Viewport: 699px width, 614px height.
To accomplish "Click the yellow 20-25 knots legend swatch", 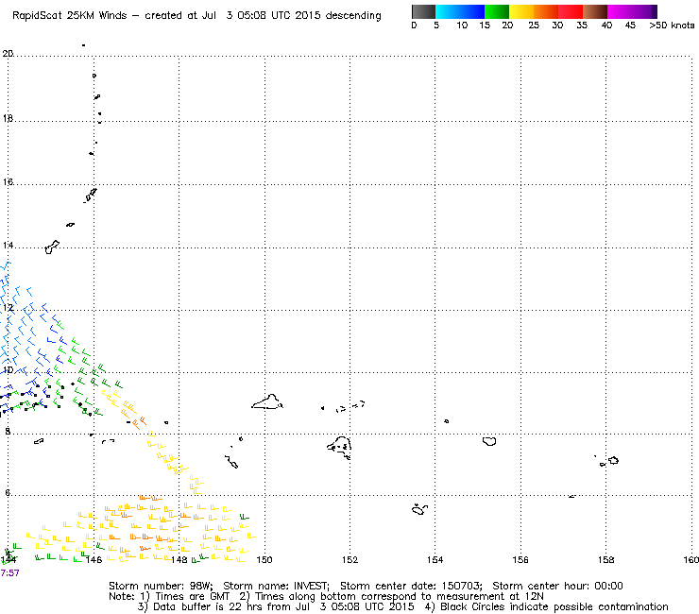I will (521, 11).
